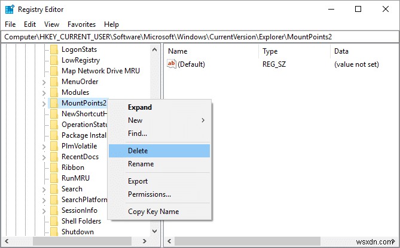Viewport: 400px width, 248px height.
Task: Expand the Modules key
Action: (44, 93)
